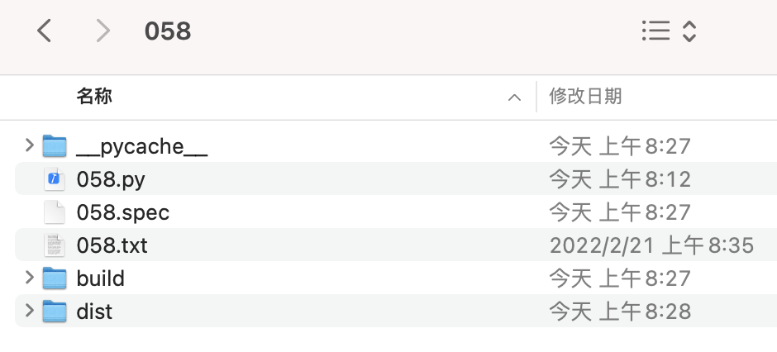Click the 058.txt text file icon
Screen dimensions: 777x352
55,245
